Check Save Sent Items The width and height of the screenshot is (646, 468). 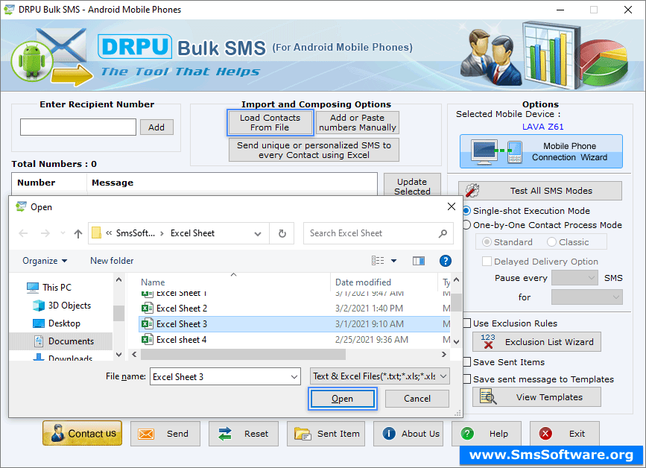point(466,361)
